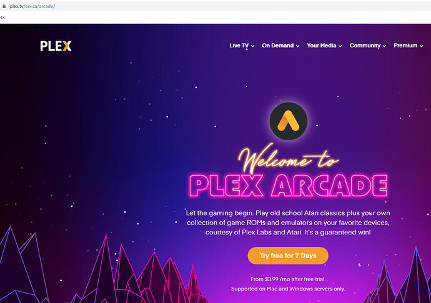Click Supported on Mac and Windows note

point(288,289)
